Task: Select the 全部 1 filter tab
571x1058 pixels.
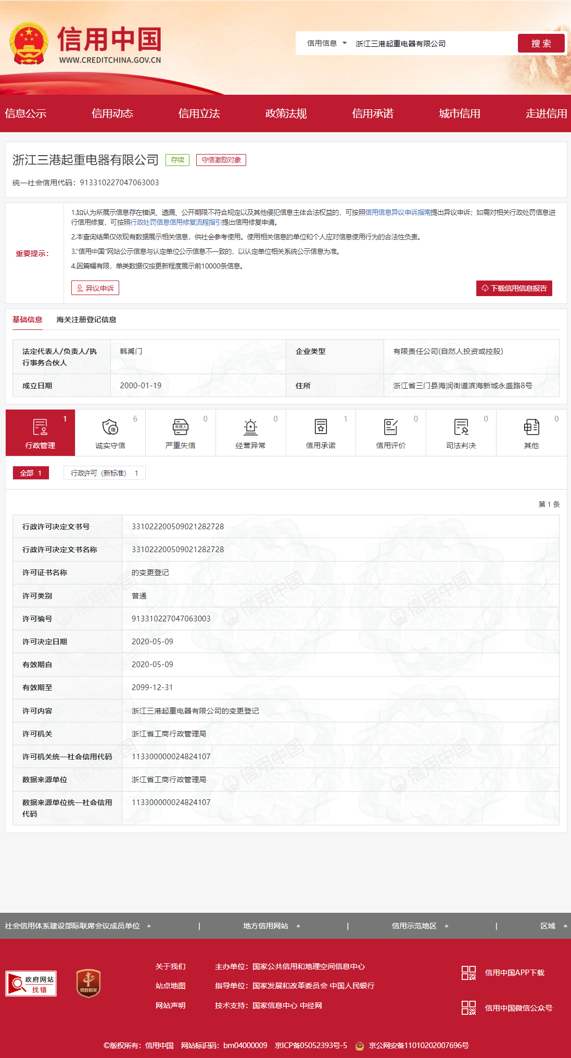Action: 31,473
